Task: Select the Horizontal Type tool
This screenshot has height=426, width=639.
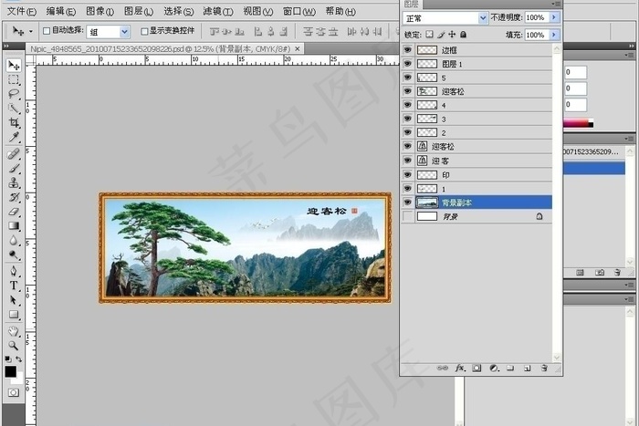Action: point(14,286)
